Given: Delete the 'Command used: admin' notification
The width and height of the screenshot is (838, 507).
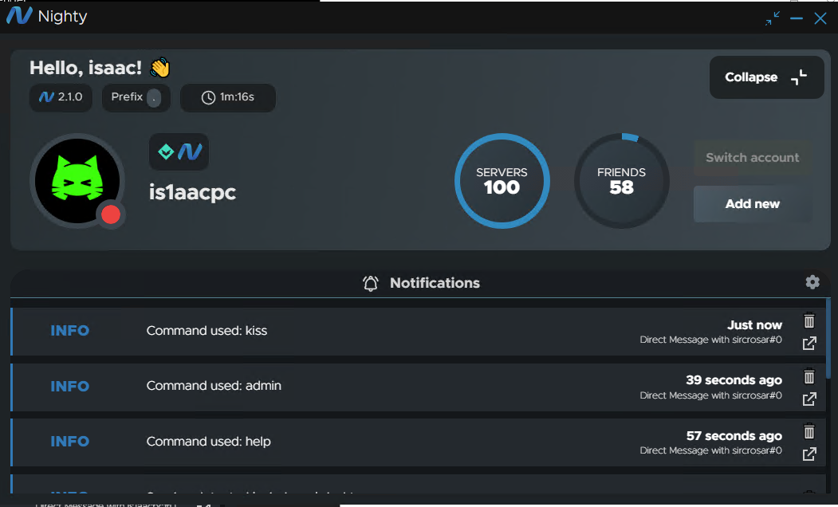Looking at the screenshot, I should [809, 377].
